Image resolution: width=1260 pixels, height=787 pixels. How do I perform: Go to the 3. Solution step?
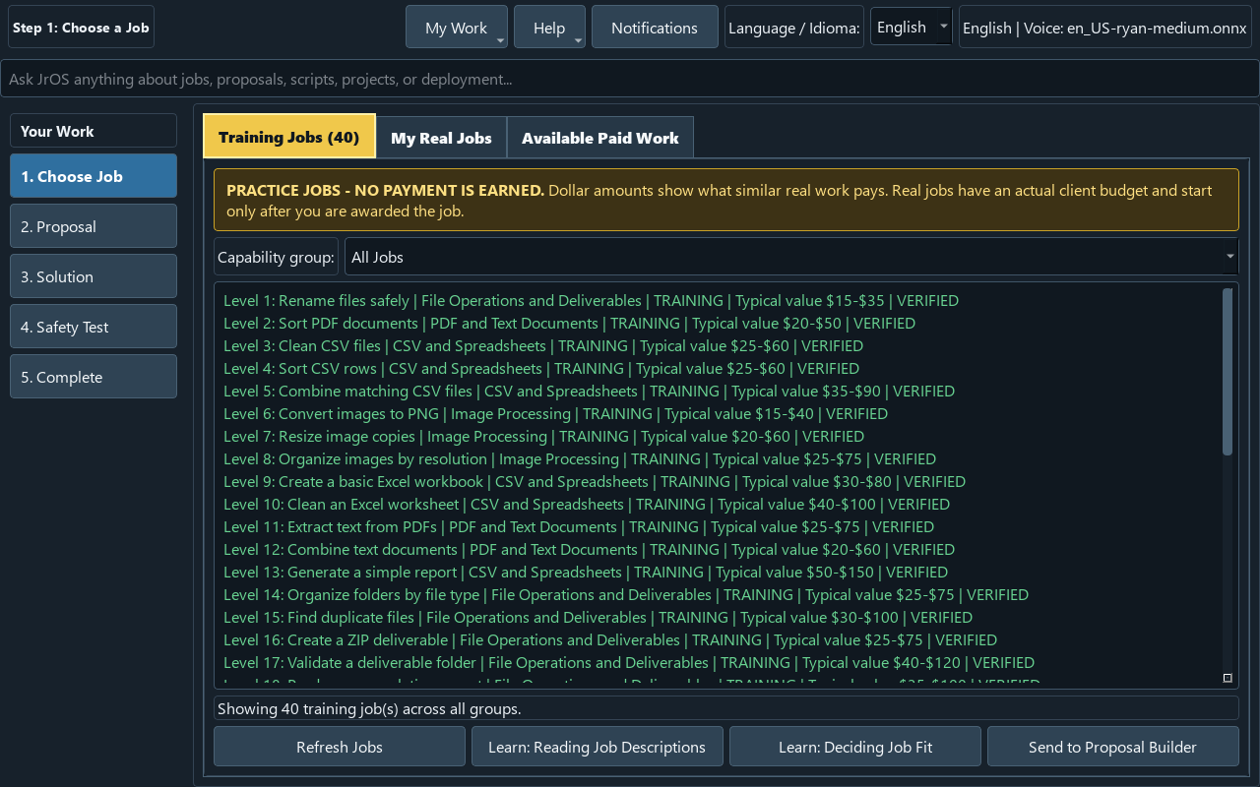tap(94, 276)
